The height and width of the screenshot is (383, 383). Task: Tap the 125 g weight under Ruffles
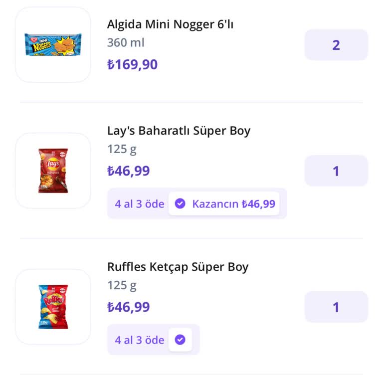(x=122, y=285)
